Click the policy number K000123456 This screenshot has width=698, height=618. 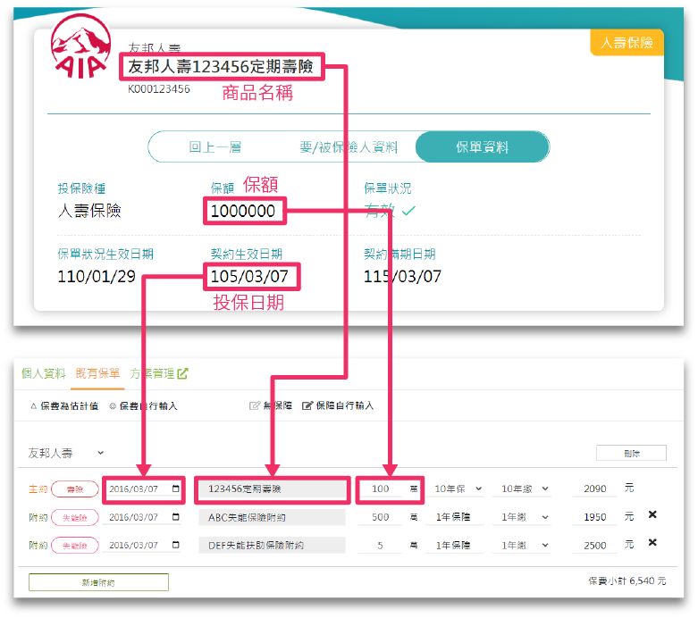[159, 89]
